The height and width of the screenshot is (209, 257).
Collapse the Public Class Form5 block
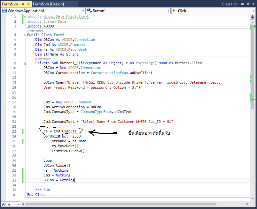pos(25,35)
